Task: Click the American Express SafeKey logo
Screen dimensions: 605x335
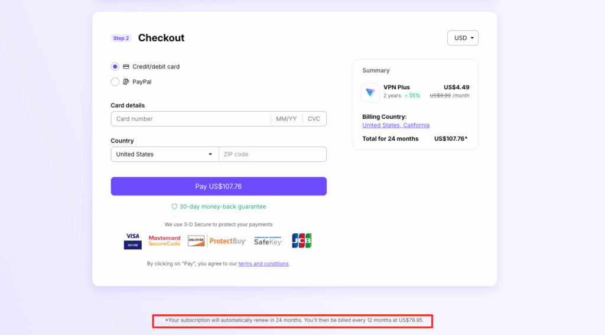Action: point(268,241)
